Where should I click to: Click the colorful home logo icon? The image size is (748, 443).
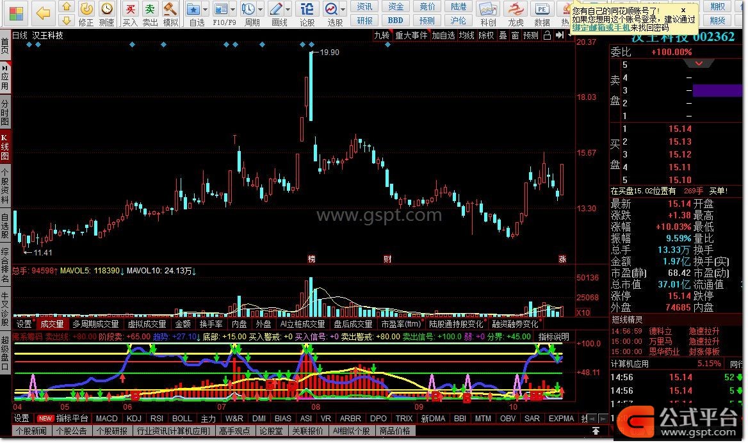click(x=16, y=13)
